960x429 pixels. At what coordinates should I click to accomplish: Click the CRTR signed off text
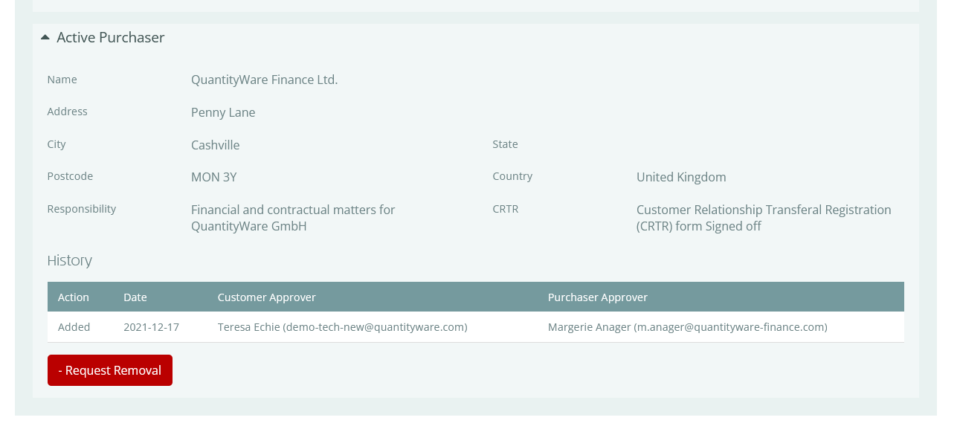(764, 217)
